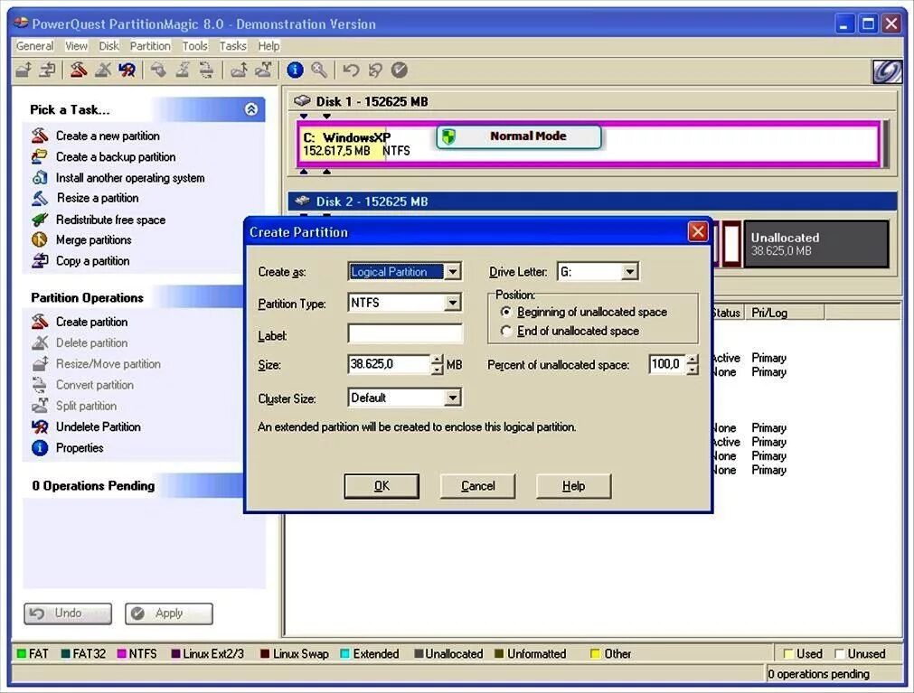914x693 pixels.
Task: Click icon beside Install another operating system
Action: tap(40, 178)
